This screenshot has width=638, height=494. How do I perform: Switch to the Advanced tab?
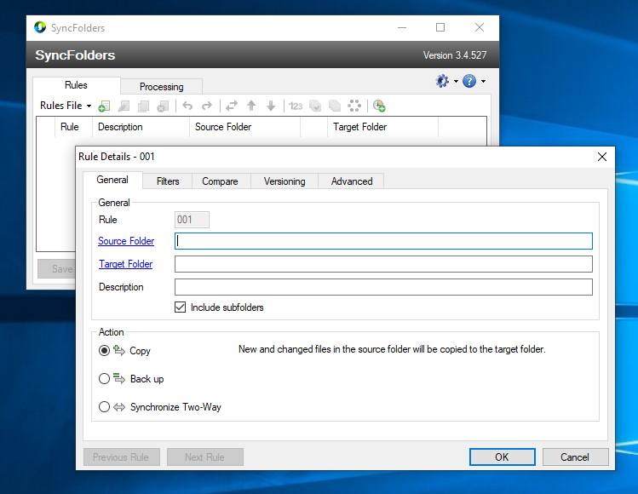pyautogui.click(x=352, y=181)
